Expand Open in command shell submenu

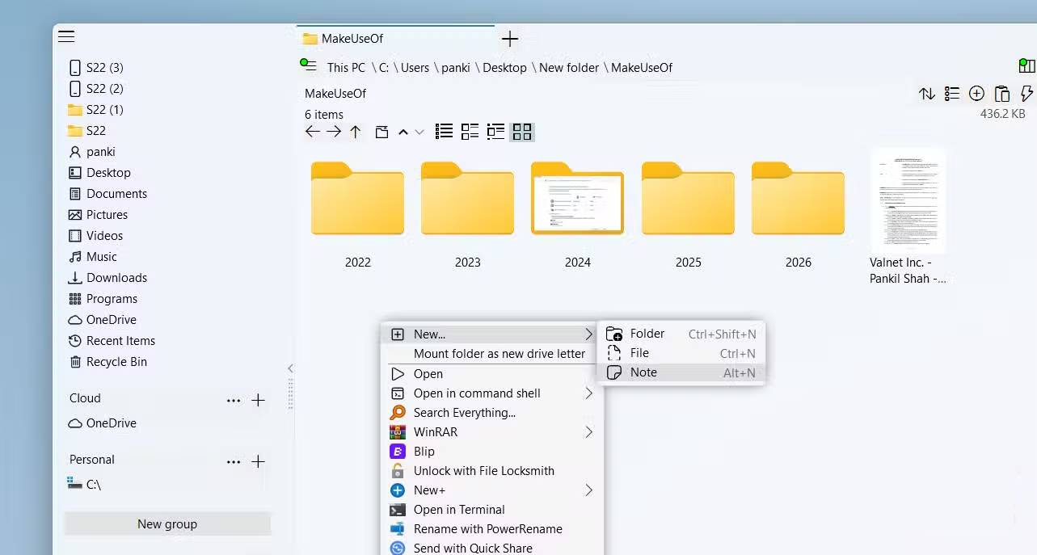588,393
